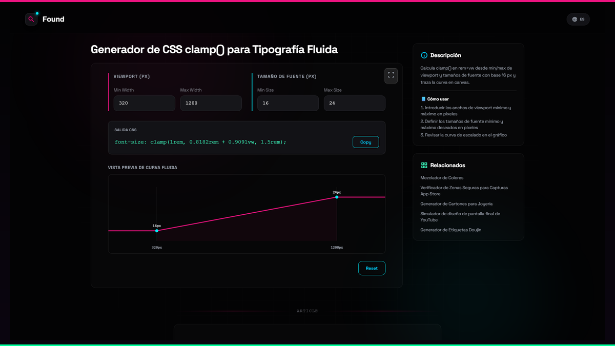Click the ARTICLE divider label
615x346 pixels.
pyautogui.click(x=307, y=311)
